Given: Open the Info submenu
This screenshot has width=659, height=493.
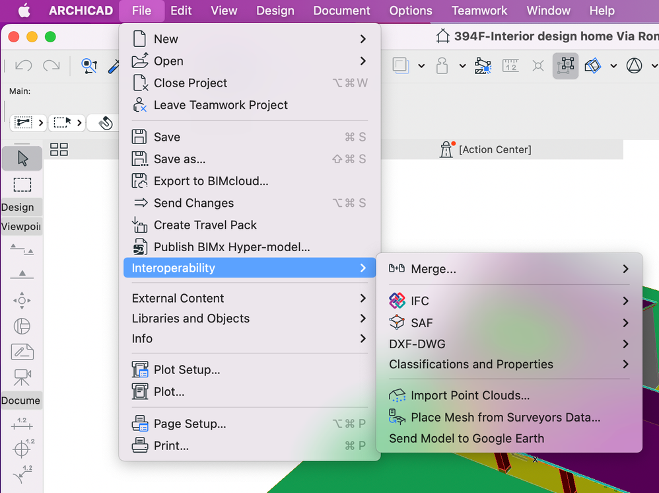Looking at the screenshot, I should 250,338.
